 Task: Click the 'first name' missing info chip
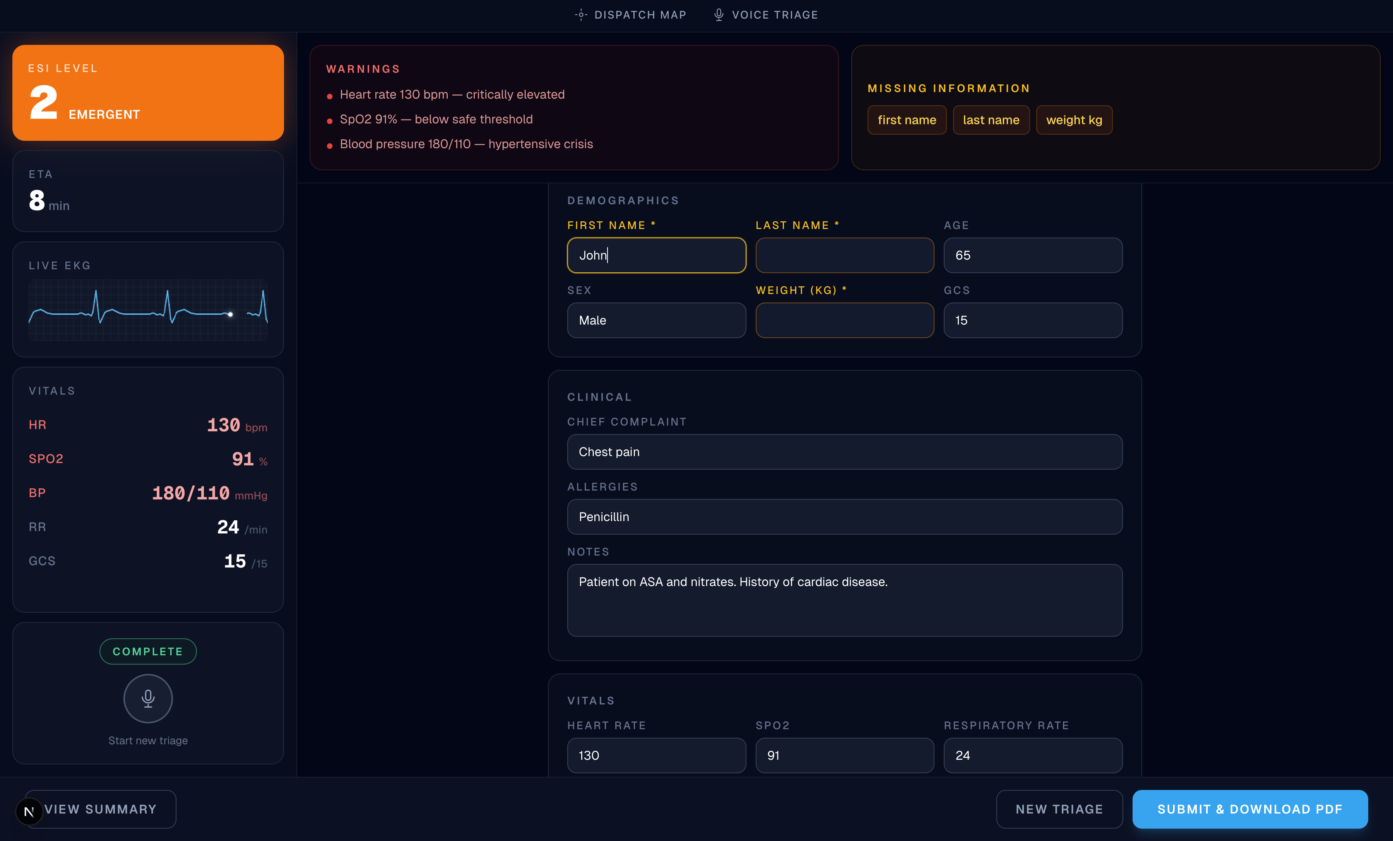[x=906, y=120]
